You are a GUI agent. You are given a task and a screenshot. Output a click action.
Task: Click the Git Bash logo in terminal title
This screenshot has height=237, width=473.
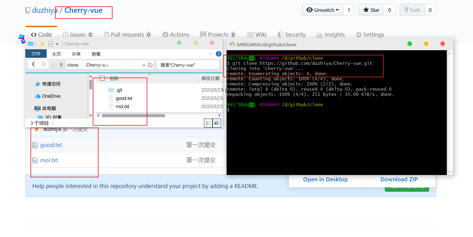click(x=232, y=44)
